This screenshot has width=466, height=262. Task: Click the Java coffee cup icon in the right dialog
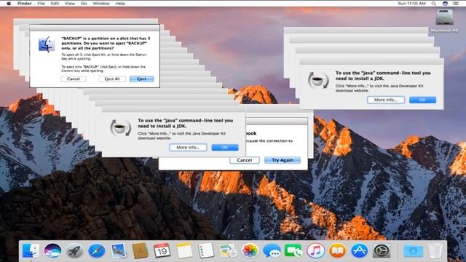(318, 80)
